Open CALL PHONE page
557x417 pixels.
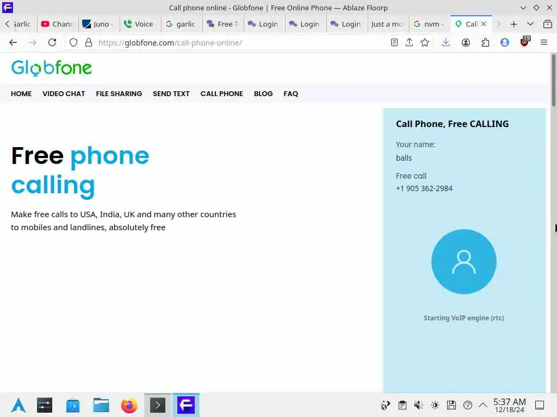pyautogui.click(x=222, y=93)
